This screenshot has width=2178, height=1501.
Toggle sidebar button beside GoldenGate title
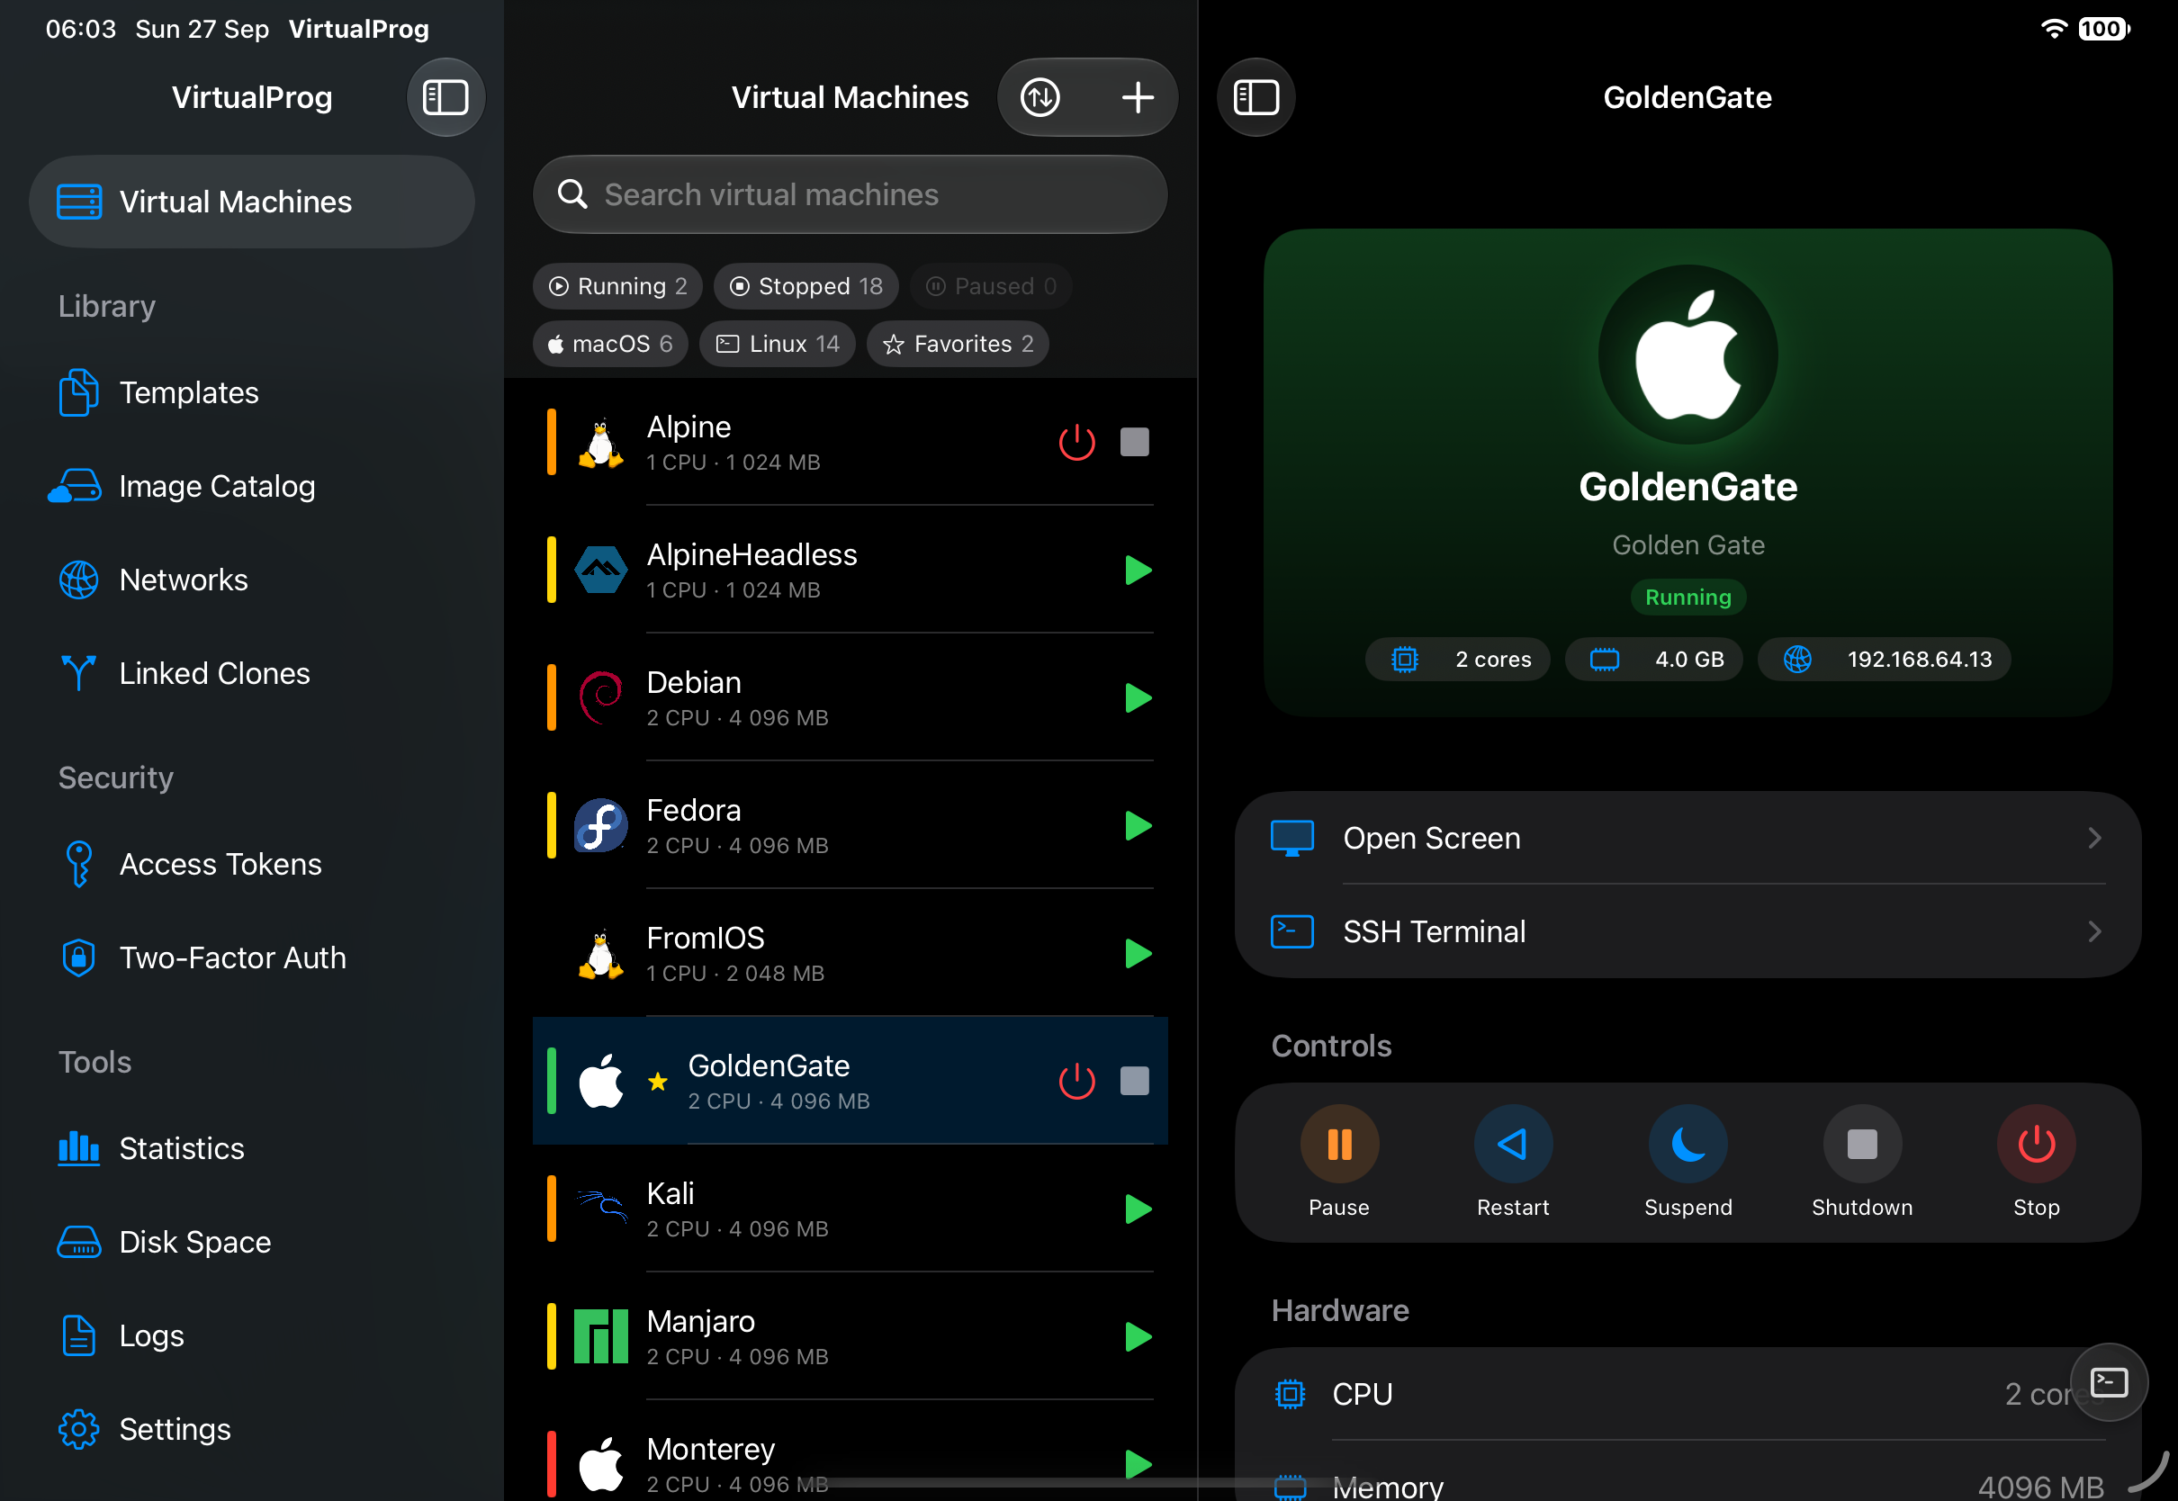1255,98
